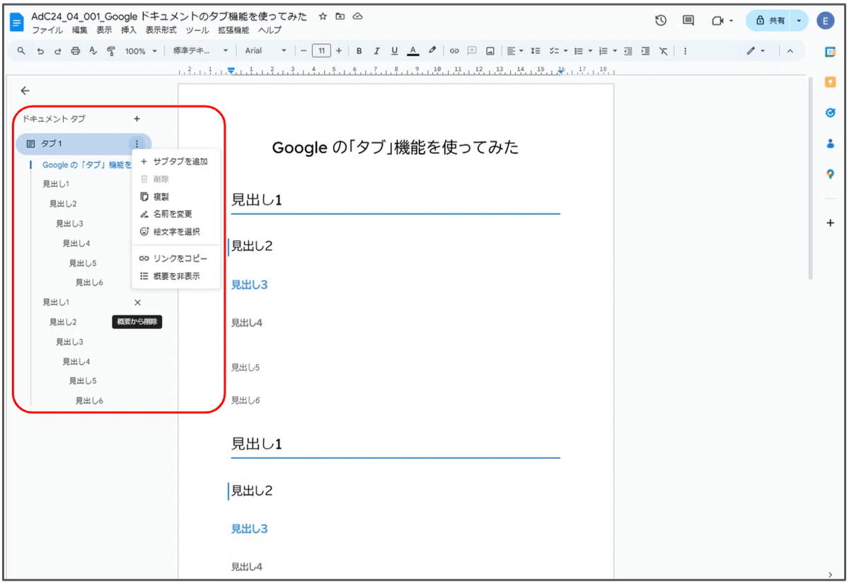The image size is (849, 584).
Task: Open the 挿入 menu
Action: click(128, 30)
